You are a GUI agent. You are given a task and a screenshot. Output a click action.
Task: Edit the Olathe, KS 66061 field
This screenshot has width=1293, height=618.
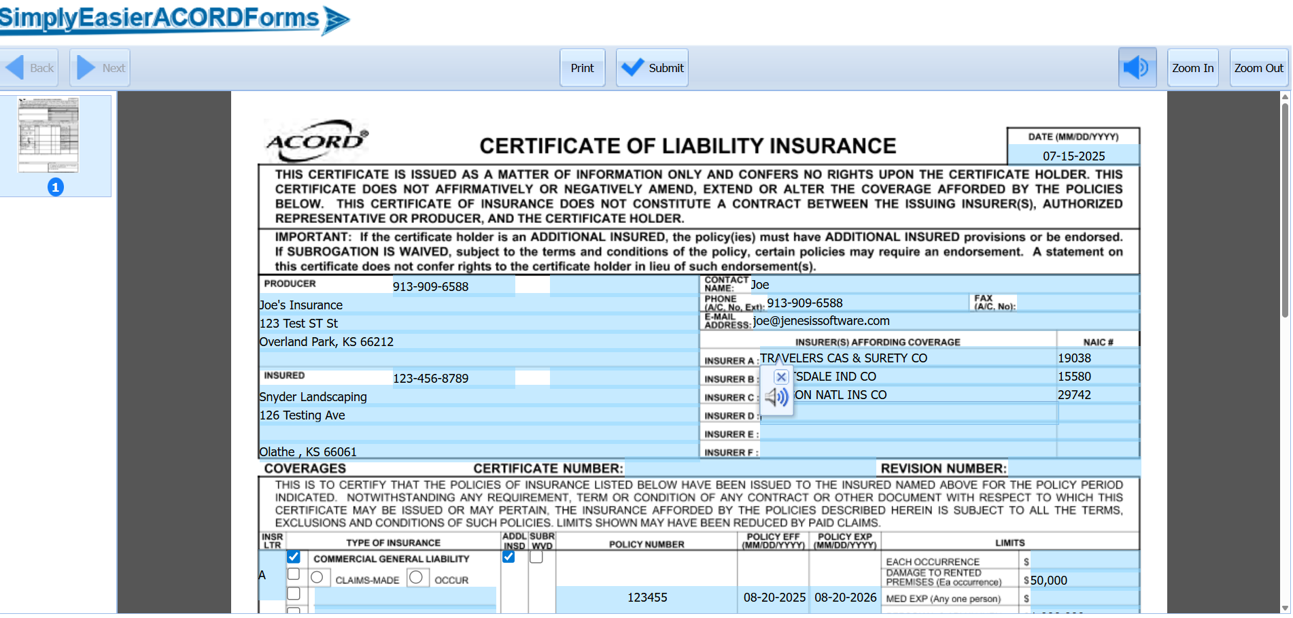(x=479, y=451)
